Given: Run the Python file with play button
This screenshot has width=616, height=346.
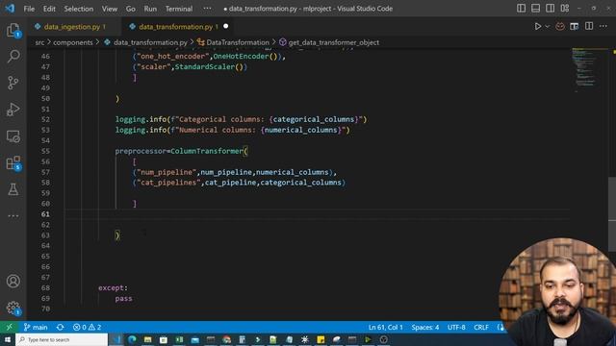Looking at the screenshot, I should coord(538,26).
